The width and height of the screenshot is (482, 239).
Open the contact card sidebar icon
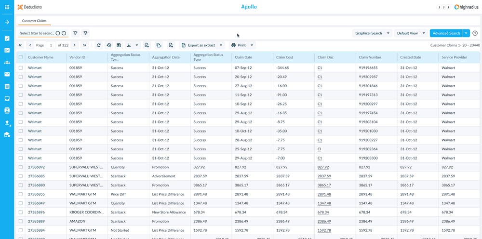tap(7, 110)
